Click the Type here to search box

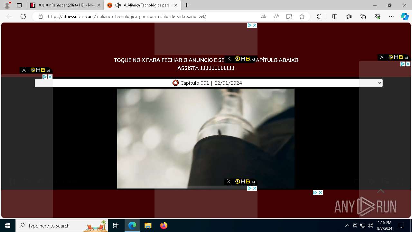[x=62, y=226]
